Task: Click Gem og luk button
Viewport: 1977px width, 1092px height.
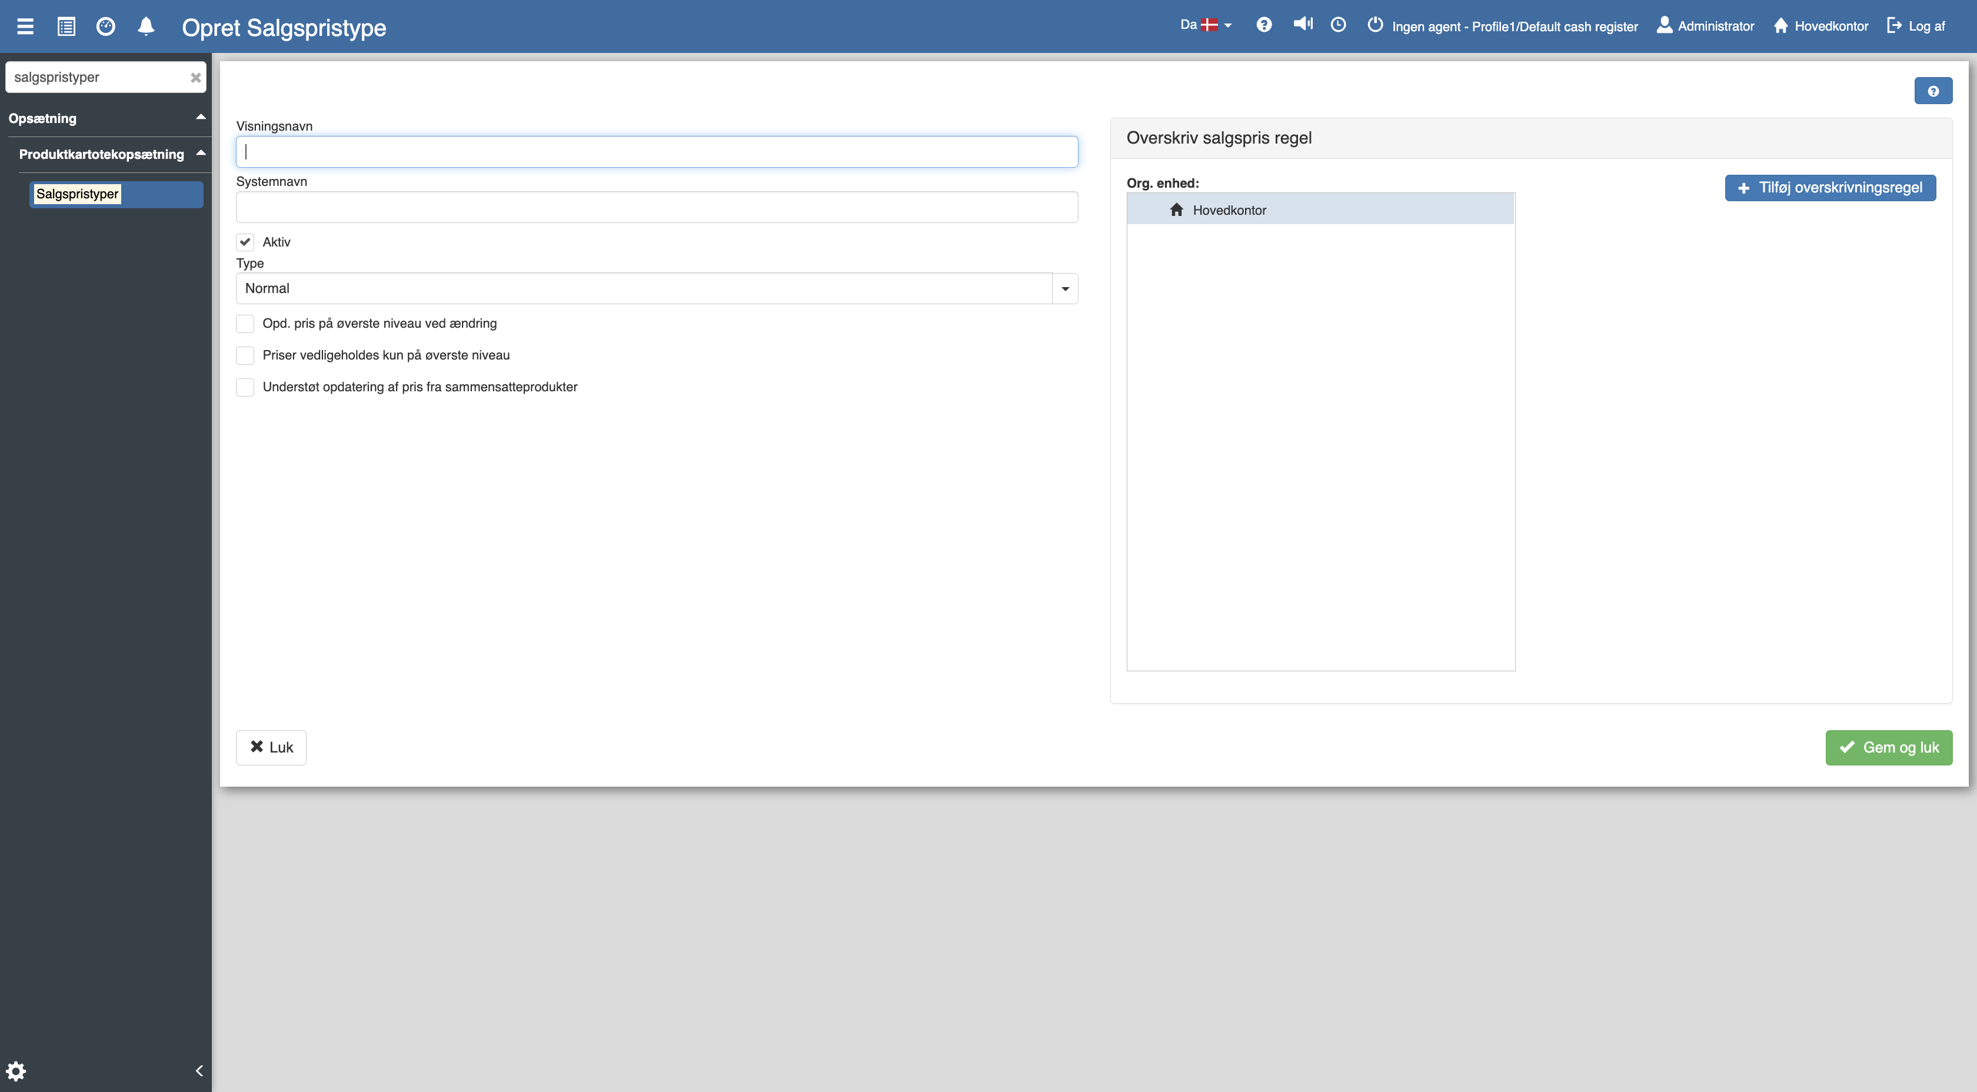Action: coord(1888,747)
